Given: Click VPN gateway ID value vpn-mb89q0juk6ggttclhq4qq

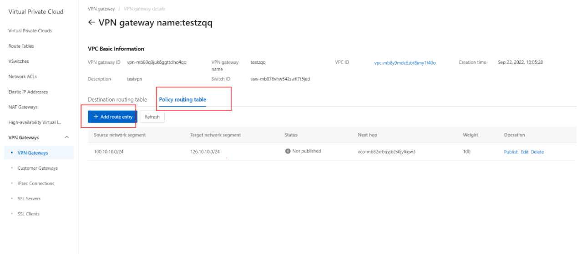Looking at the screenshot, I should (x=157, y=62).
